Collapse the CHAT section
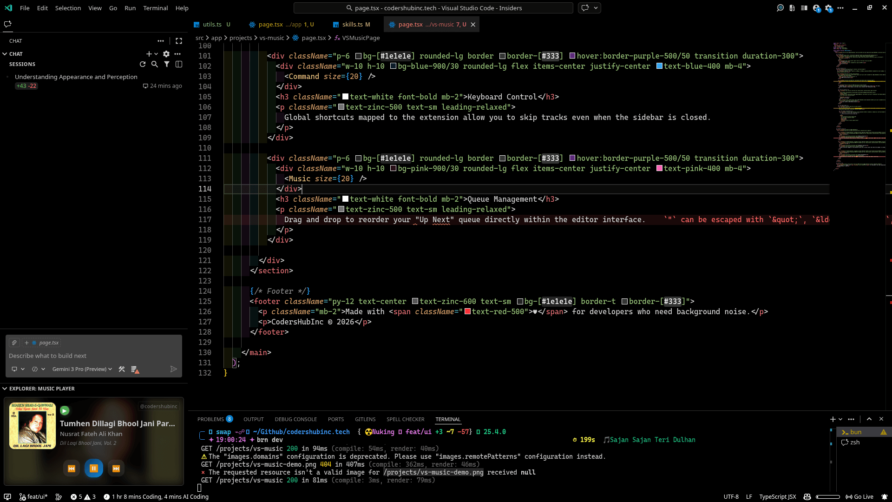892x502 pixels. click(6, 54)
